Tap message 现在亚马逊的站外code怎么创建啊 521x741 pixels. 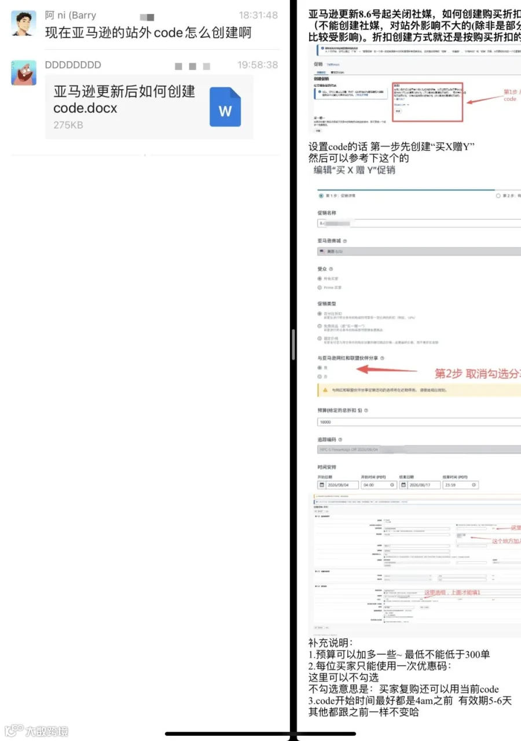(x=148, y=34)
